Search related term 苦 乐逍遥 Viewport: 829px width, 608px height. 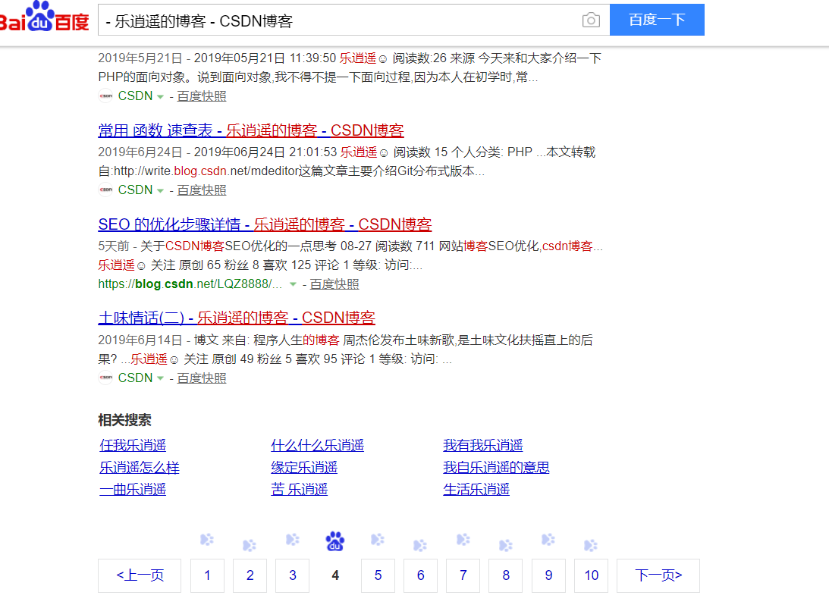[x=300, y=490]
